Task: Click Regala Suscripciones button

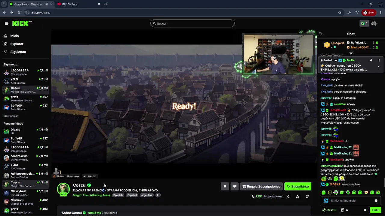Action: coord(261,186)
